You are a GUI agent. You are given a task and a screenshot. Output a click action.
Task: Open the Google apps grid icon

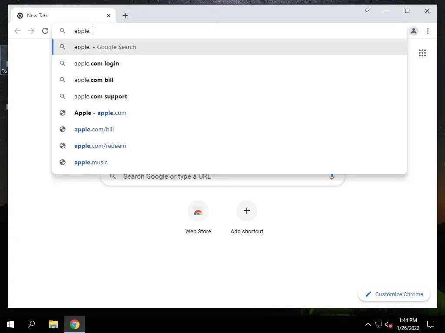pyautogui.click(x=422, y=53)
